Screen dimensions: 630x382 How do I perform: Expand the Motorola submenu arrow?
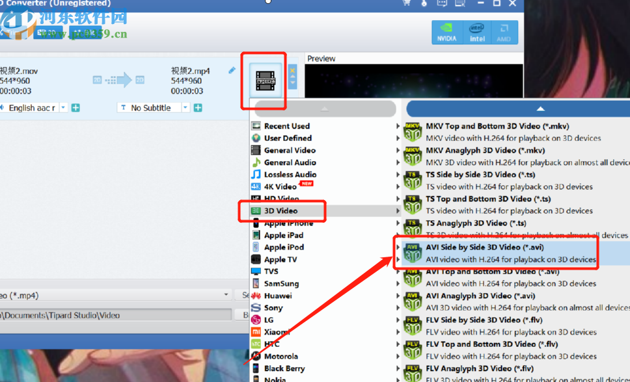[398, 356]
